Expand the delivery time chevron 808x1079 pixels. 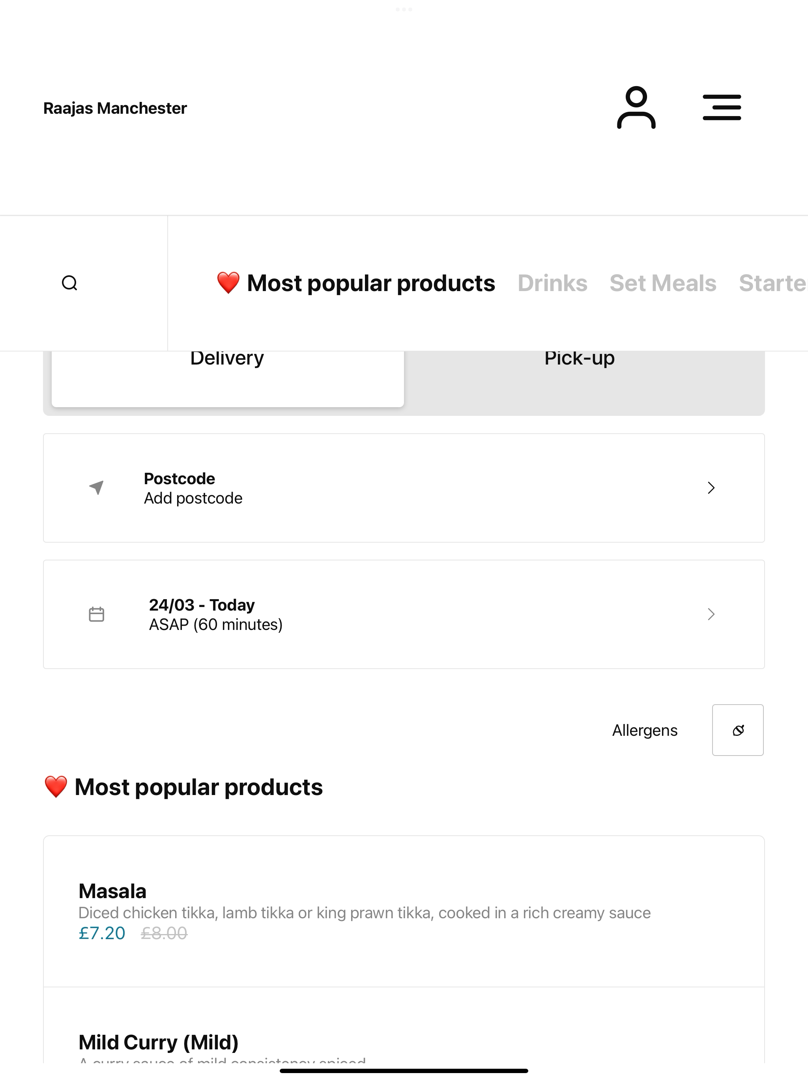[711, 614]
